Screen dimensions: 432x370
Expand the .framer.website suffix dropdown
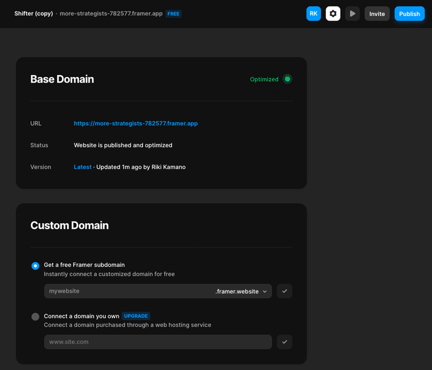pos(241,291)
